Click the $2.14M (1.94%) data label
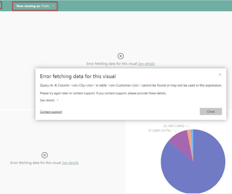 pyautogui.click(x=174, y=126)
